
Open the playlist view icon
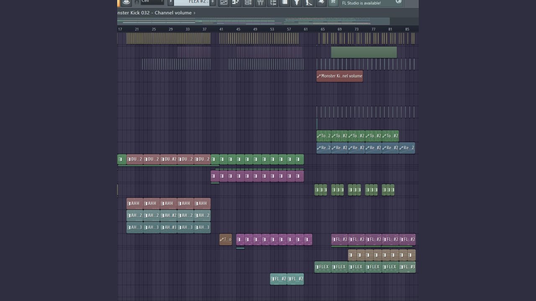(224, 3)
